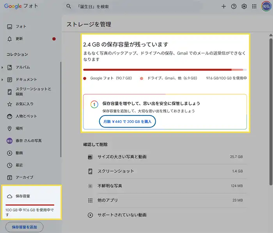Click the ドキュメント document icon

tap(10, 80)
